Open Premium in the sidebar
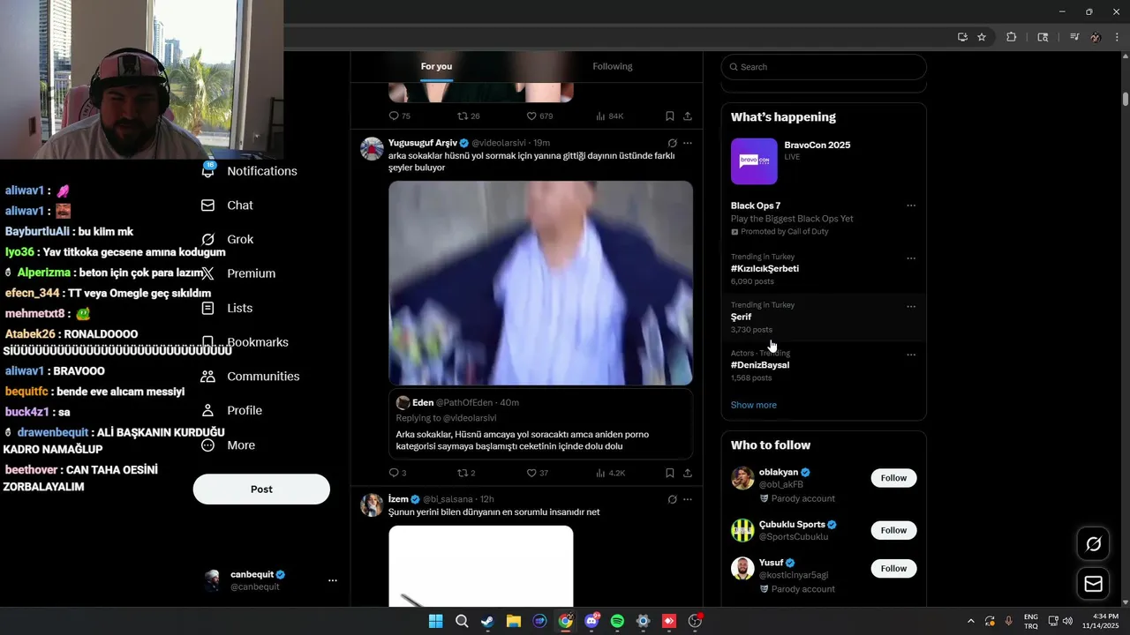The height and width of the screenshot is (635, 1130). tap(239, 273)
